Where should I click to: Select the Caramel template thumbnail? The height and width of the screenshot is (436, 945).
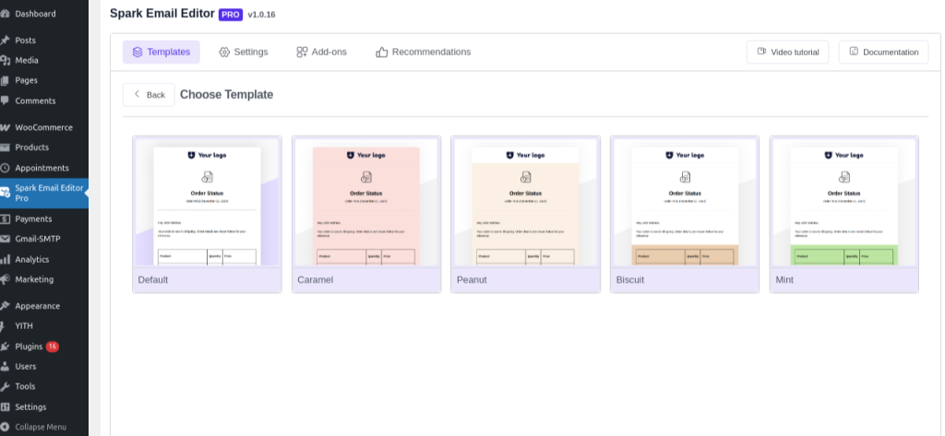(366, 203)
